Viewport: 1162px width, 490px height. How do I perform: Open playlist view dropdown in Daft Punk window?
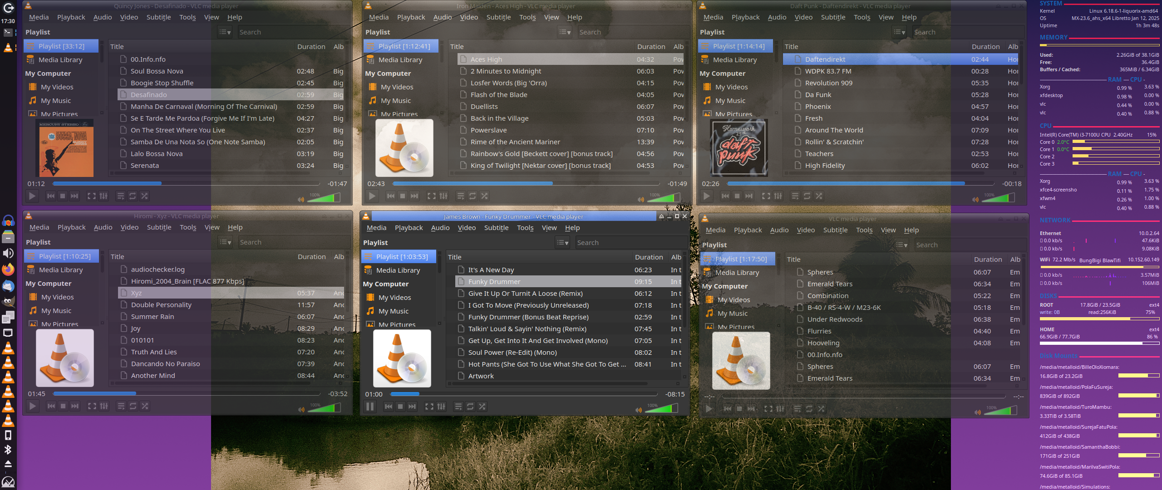tap(899, 32)
